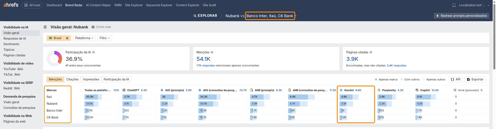Open YouTube Beta in the sidebar
This screenshot has width=496, height=129.
[14, 69]
